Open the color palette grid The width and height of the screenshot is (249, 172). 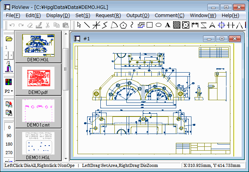click(x=9, y=82)
